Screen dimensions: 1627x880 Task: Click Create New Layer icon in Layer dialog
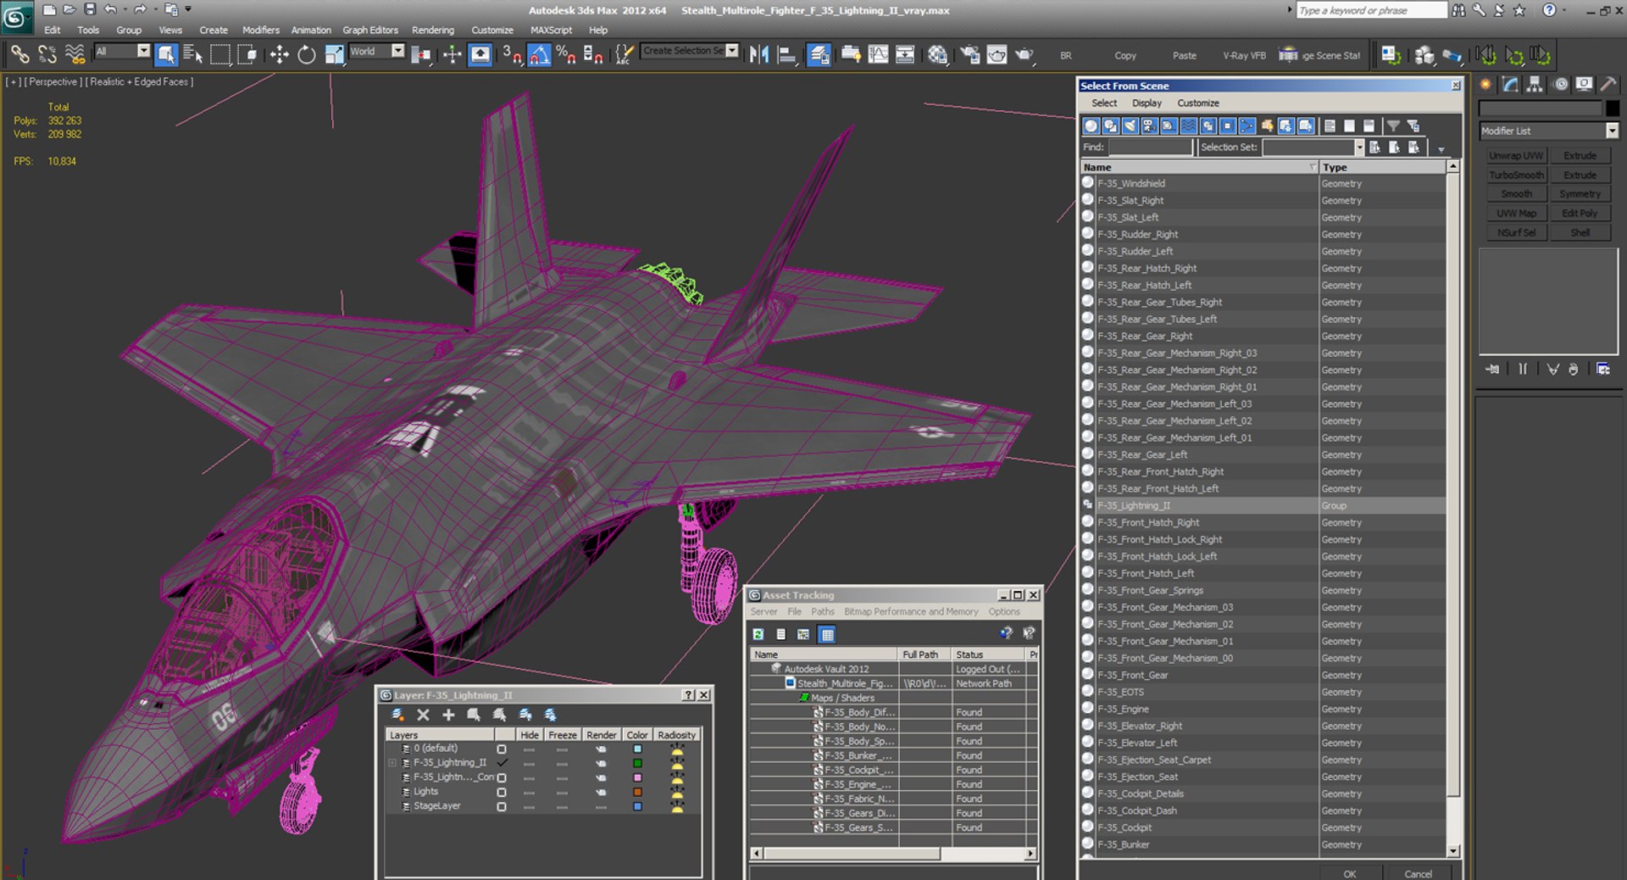(398, 715)
